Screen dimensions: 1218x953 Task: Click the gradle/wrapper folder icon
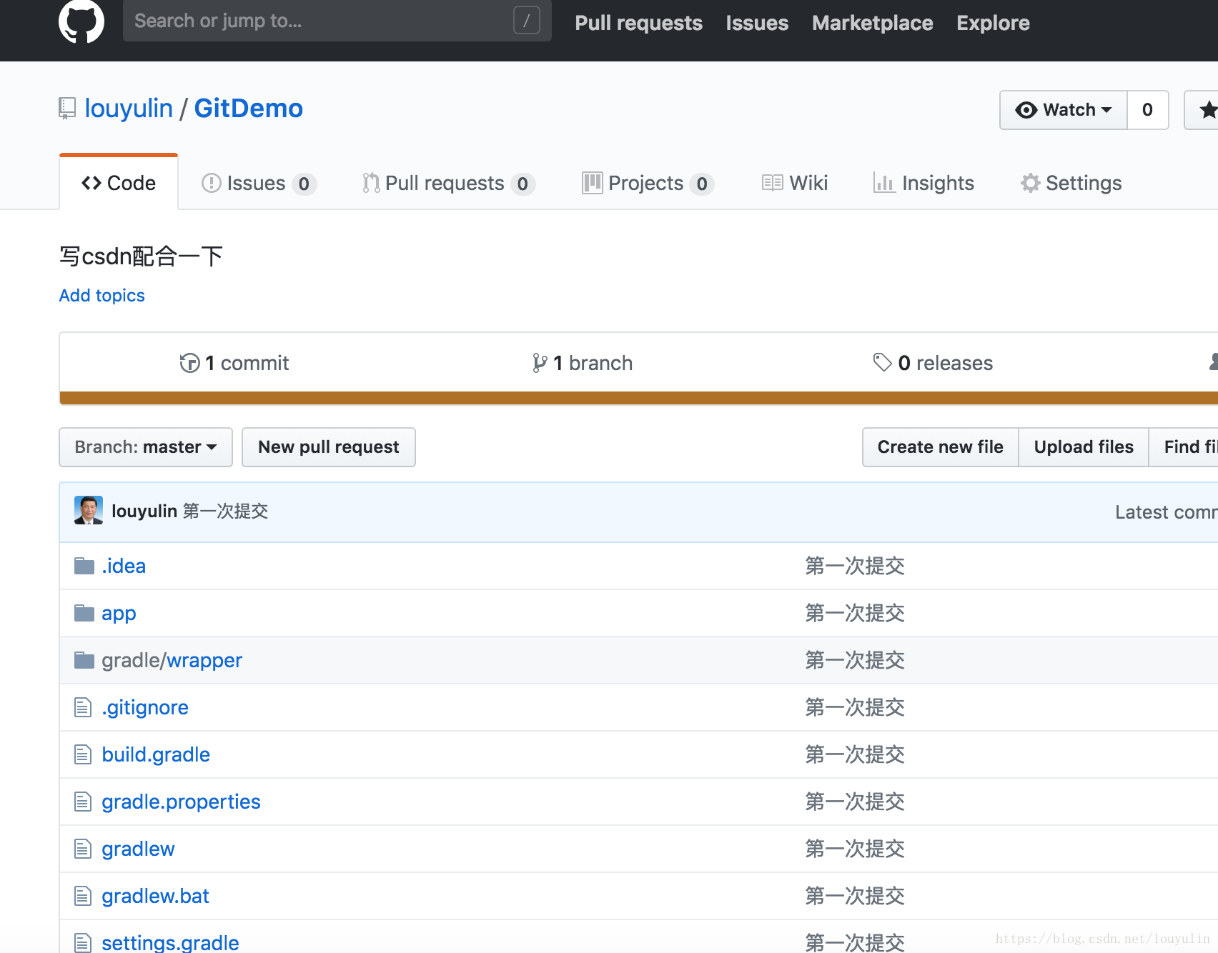pos(84,660)
